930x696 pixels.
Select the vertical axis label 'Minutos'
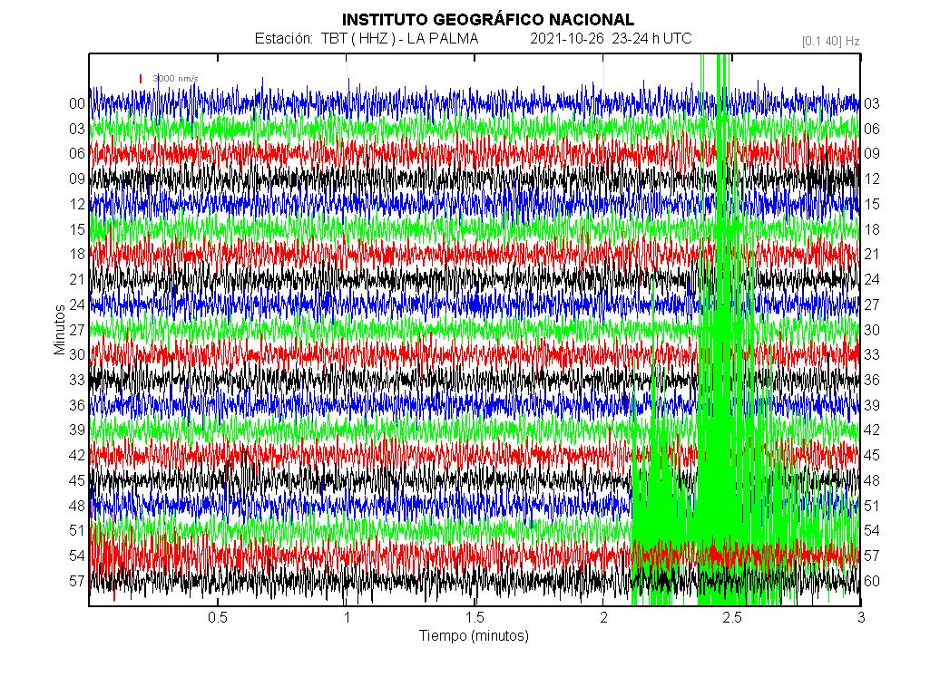[x=59, y=329]
